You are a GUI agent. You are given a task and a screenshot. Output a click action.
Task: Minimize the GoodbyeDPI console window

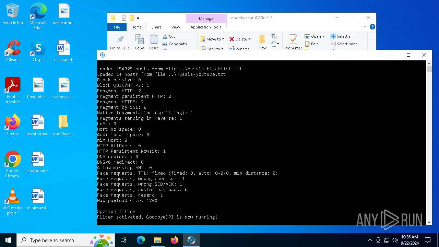393,55
